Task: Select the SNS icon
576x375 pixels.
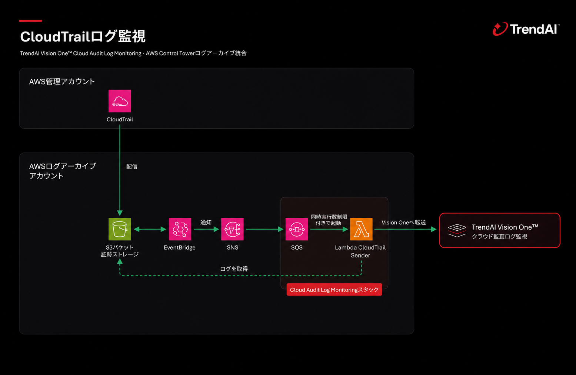Action: pyautogui.click(x=232, y=229)
